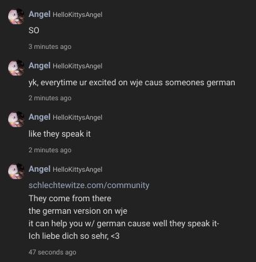Click the message text "so"
Viewport: 256px width, 262px height.
point(34,31)
